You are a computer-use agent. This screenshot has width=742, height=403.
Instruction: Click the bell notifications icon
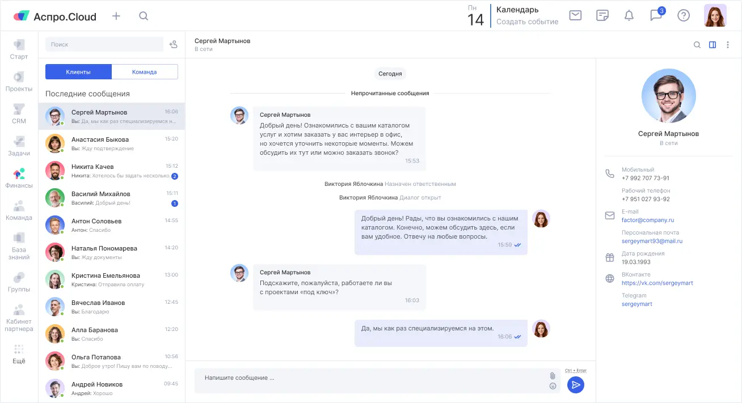[x=629, y=15]
